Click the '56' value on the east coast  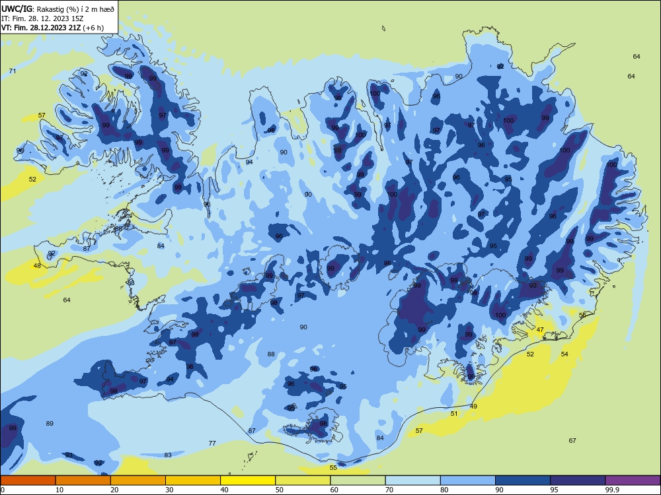(582, 315)
